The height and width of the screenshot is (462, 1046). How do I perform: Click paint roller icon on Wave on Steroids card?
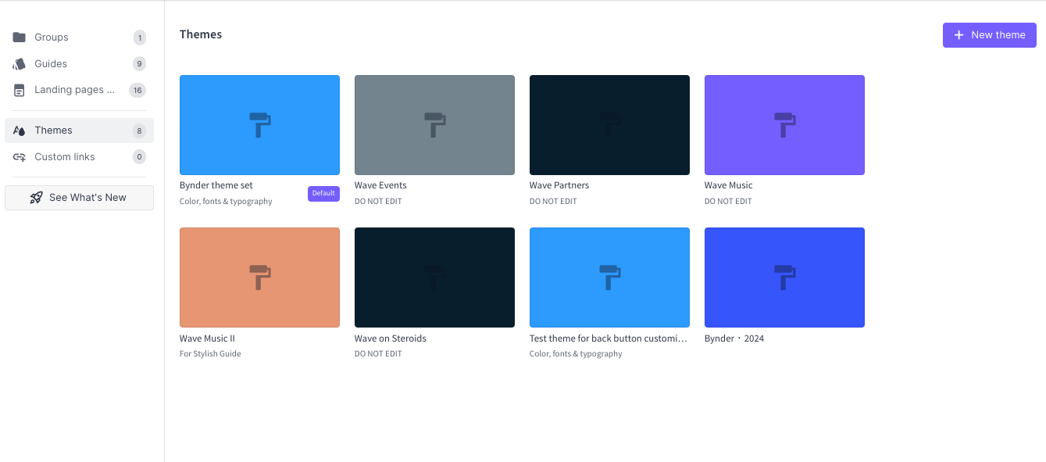(x=435, y=278)
